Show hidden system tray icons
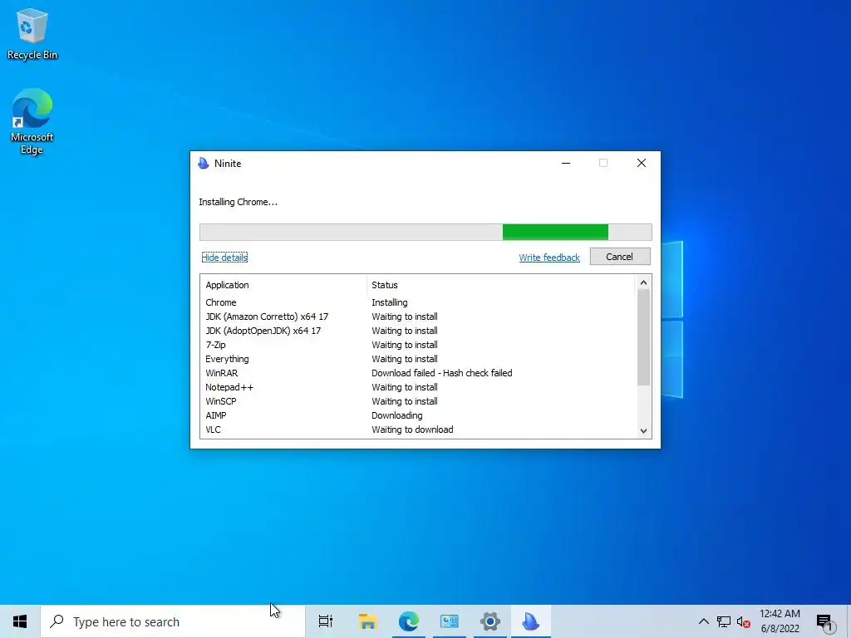 pos(703,621)
